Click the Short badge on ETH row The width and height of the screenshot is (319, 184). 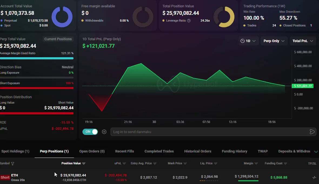[x=5, y=177]
